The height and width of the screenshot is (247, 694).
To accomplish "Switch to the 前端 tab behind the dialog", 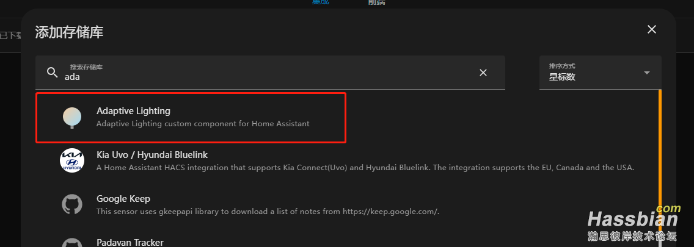I will click(x=377, y=2).
